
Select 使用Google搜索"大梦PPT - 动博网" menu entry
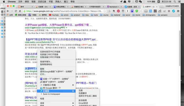[x=56, y=72]
